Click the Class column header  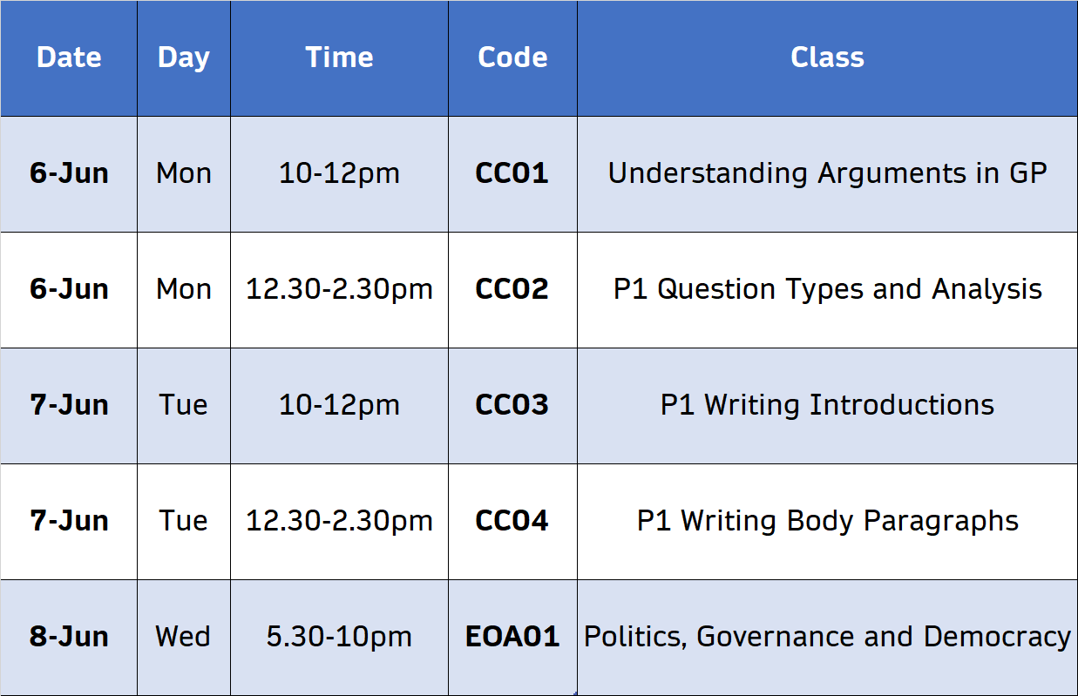827,57
